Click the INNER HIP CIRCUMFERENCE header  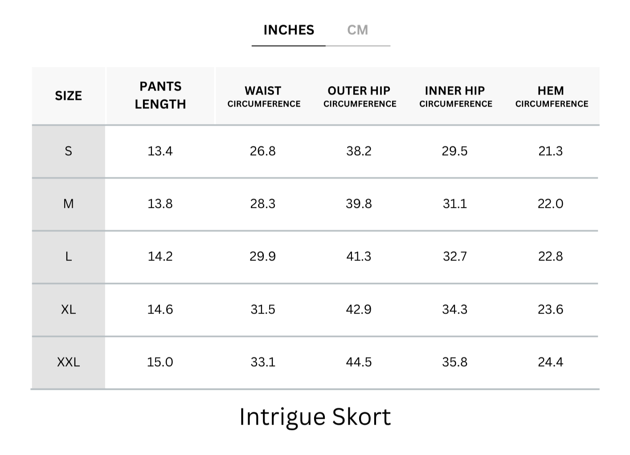455,96
